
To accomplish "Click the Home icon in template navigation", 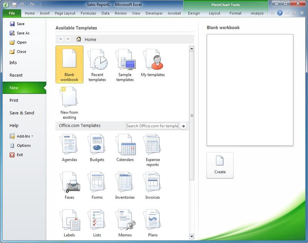I will 79,39.
